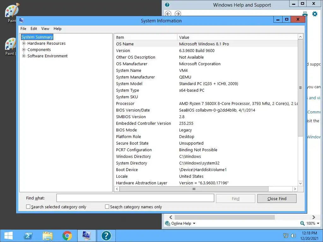Click the Help and Support question mark icon

click(167, 5)
